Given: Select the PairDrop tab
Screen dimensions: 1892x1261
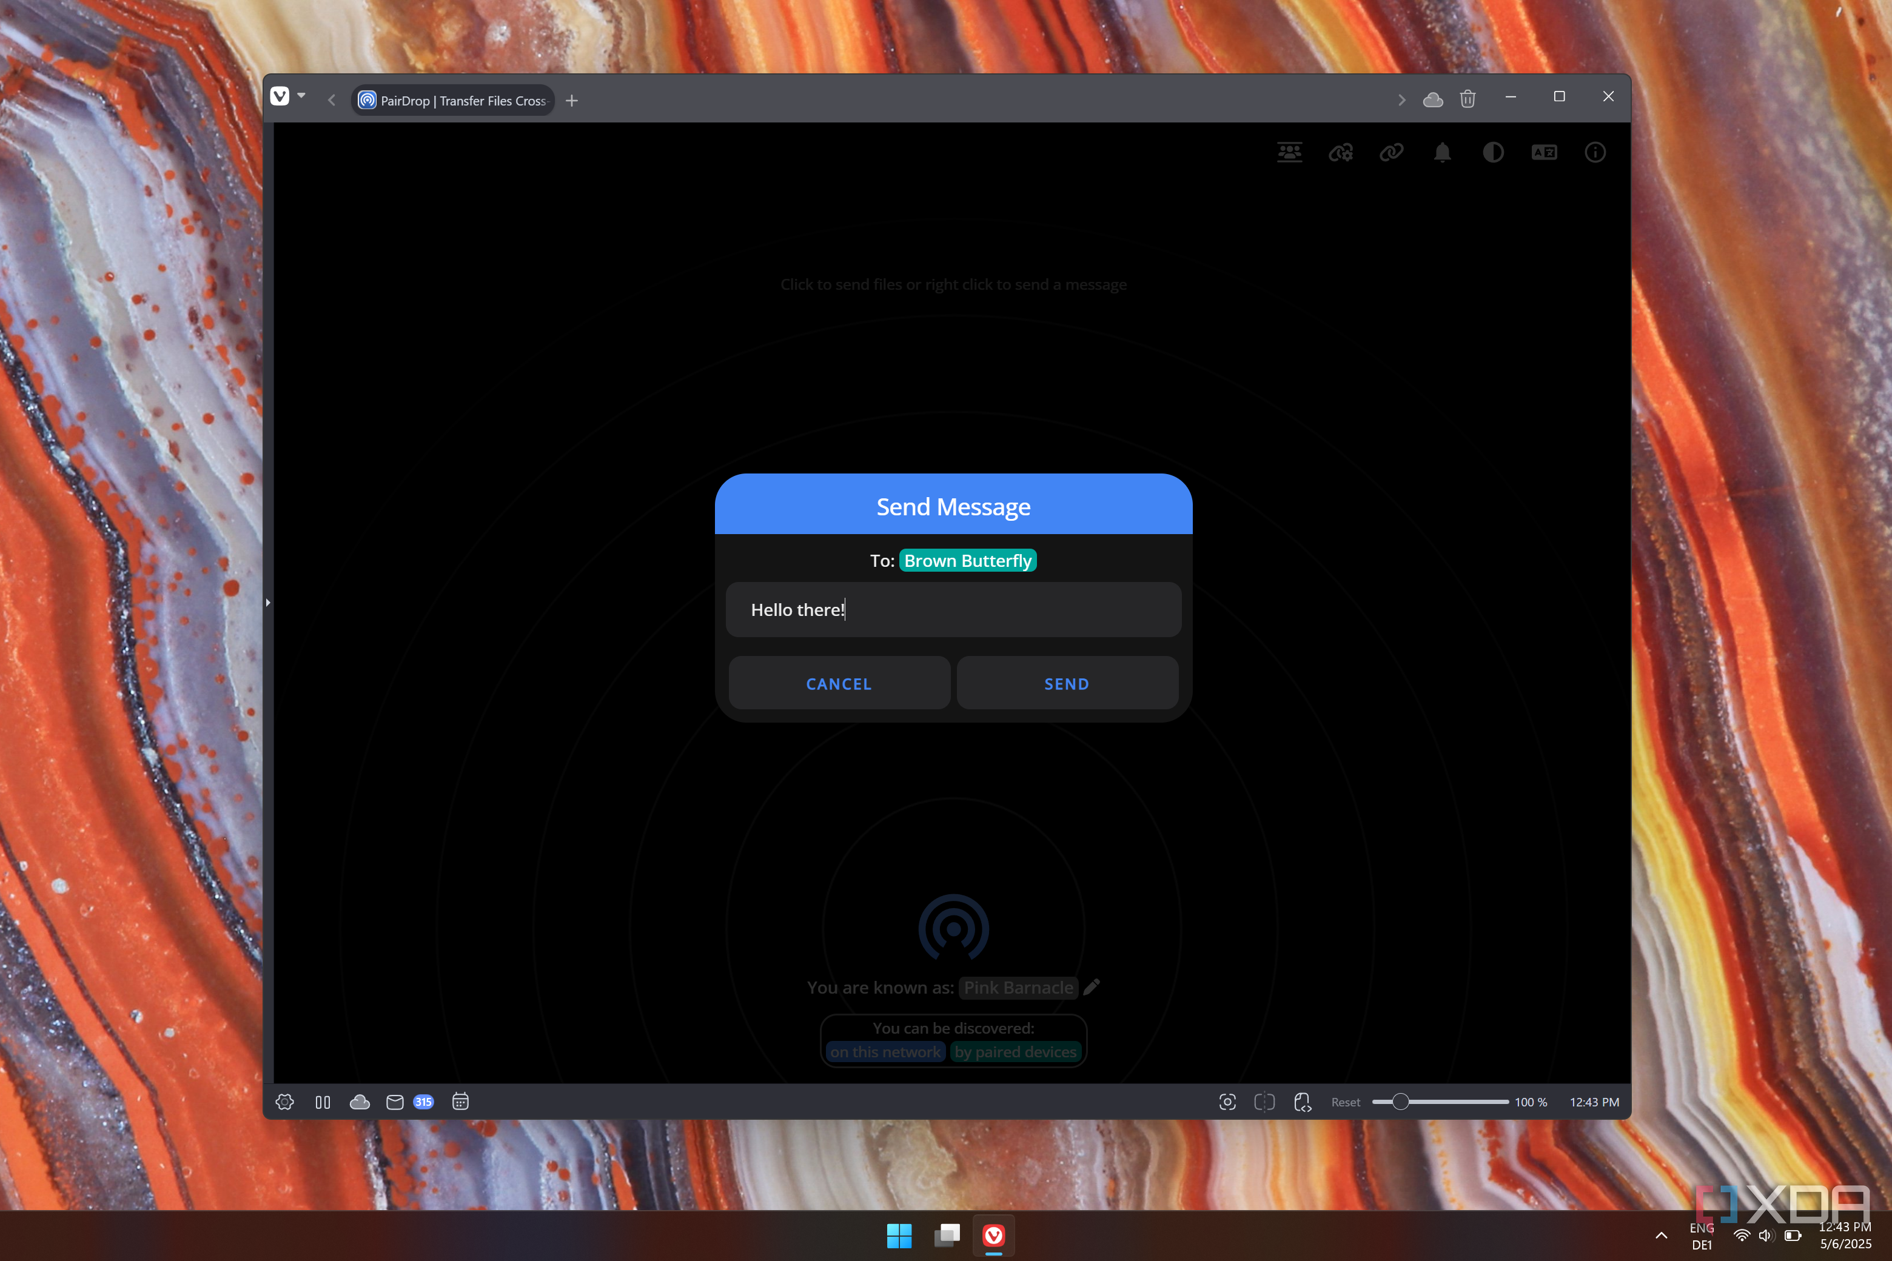Looking at the screenshot, I should pos(453,101).
